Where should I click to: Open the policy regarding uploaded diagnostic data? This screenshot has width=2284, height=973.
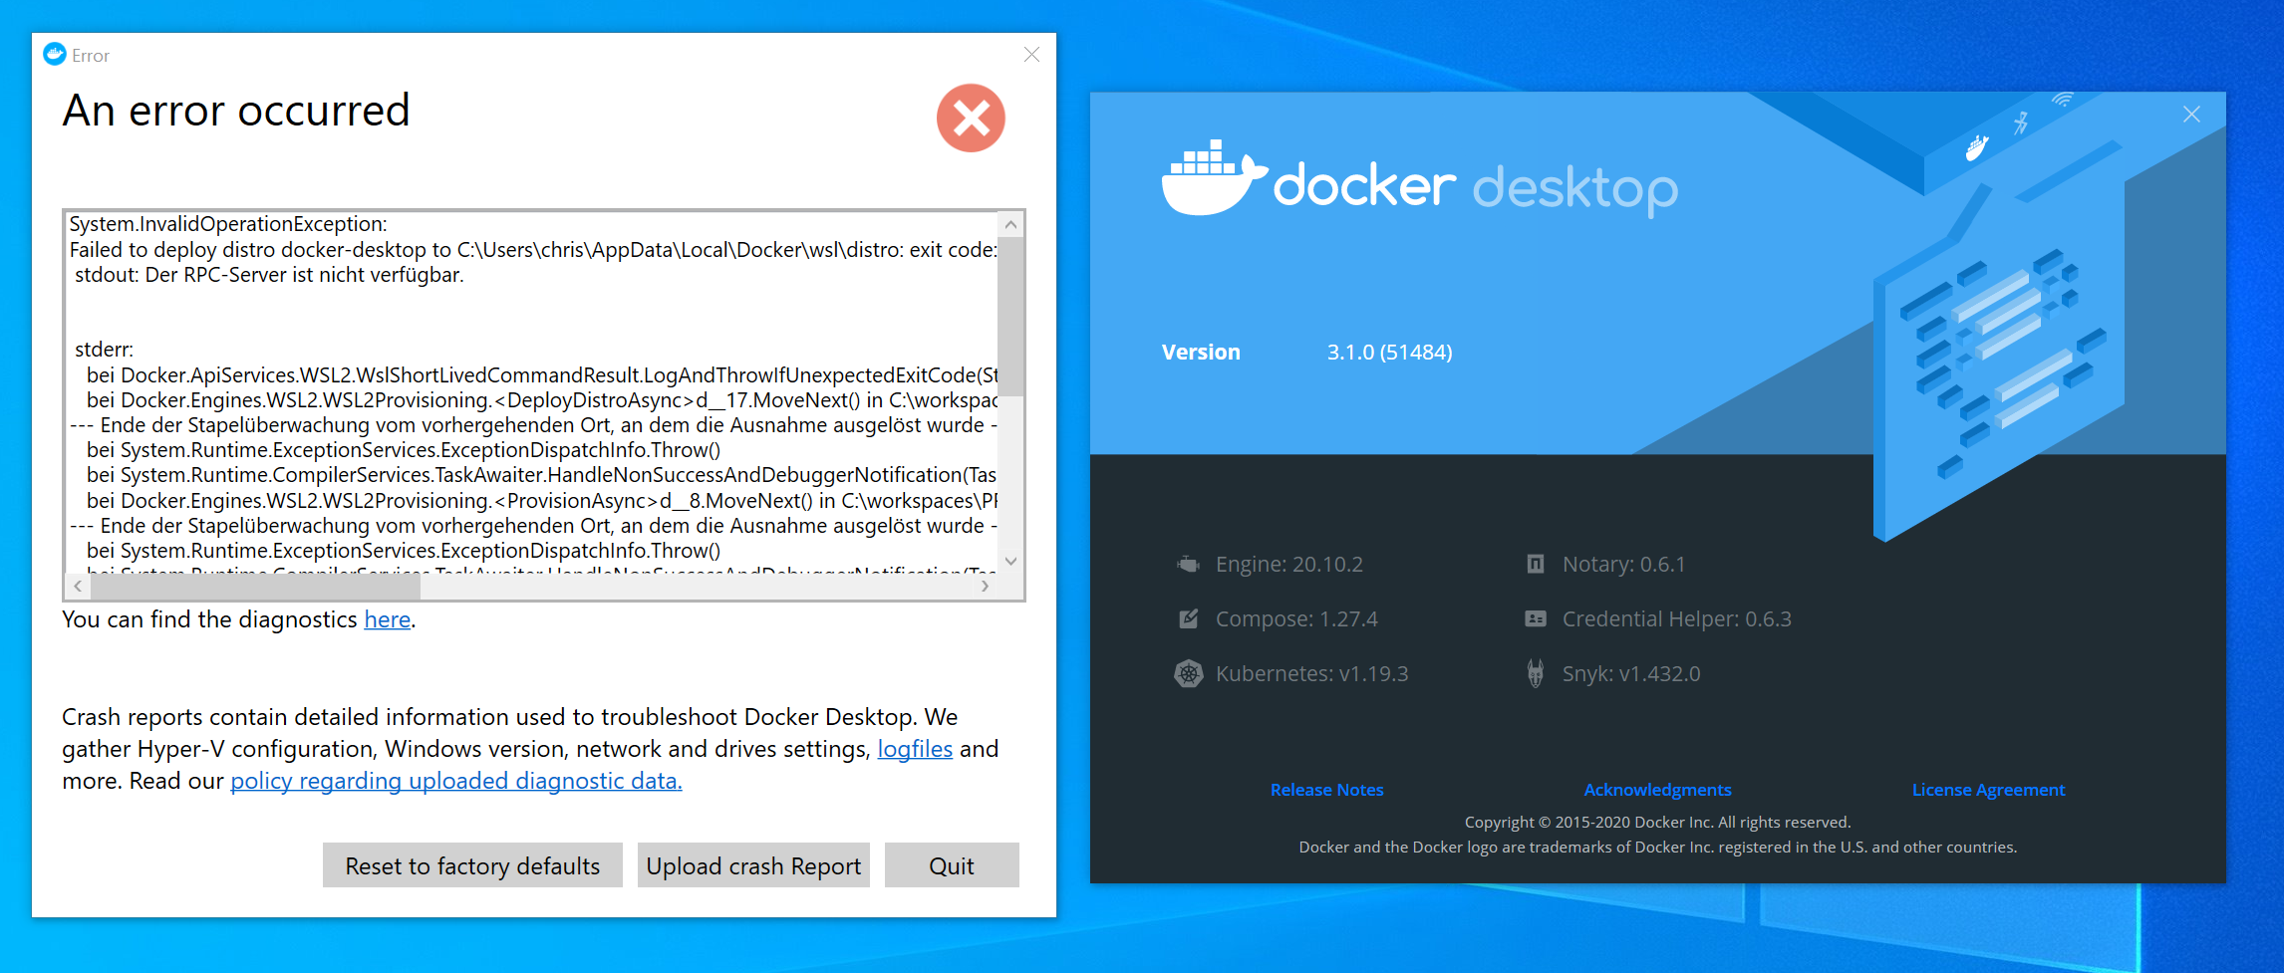coord(454,781)
